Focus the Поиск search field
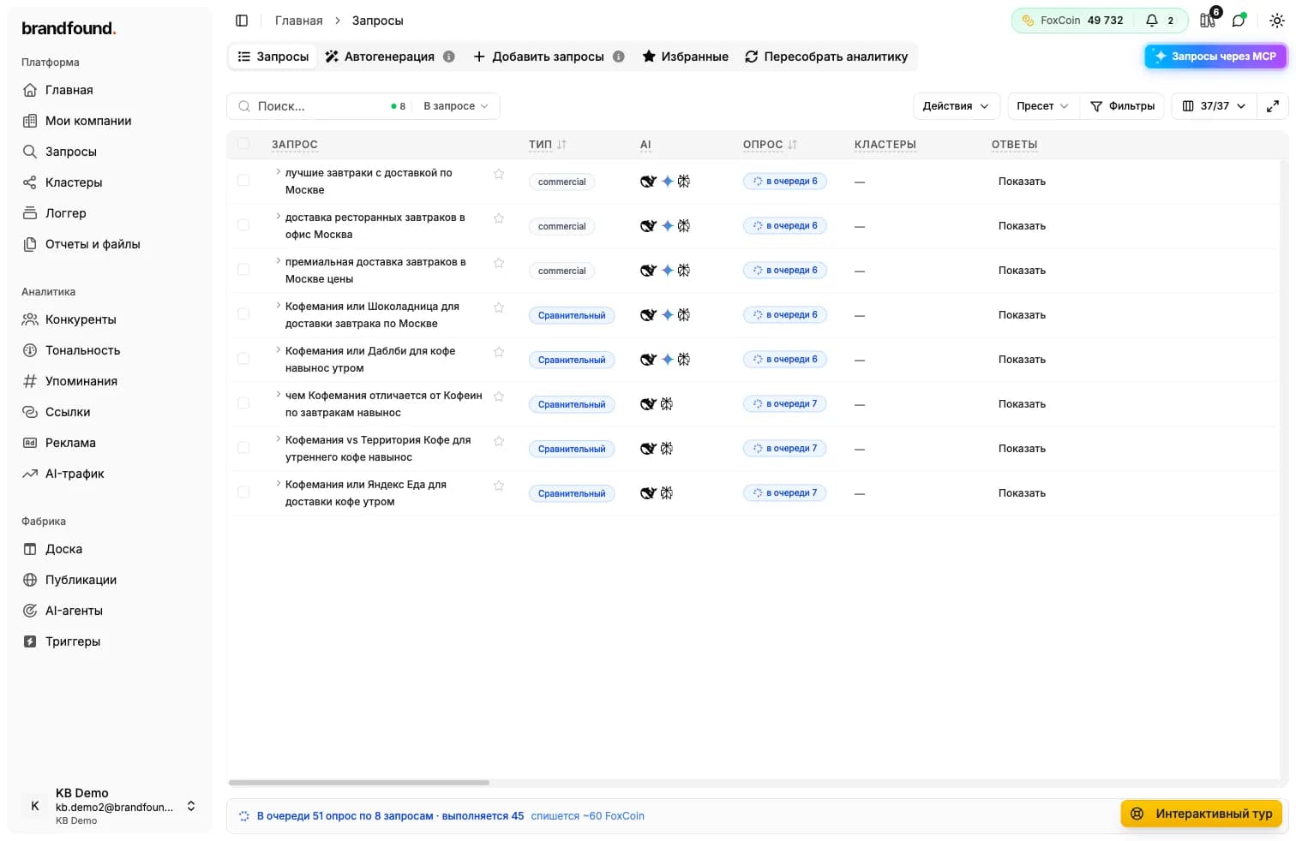Viewport: 1296px width, 841px height. (x=317, y=106)
